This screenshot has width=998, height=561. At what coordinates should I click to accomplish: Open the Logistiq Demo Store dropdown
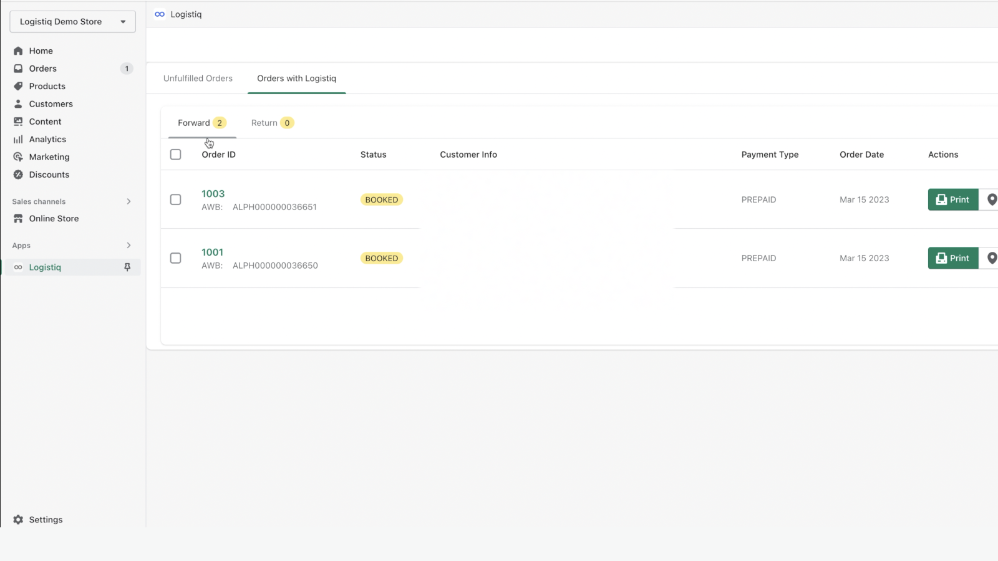coord(73,22)
